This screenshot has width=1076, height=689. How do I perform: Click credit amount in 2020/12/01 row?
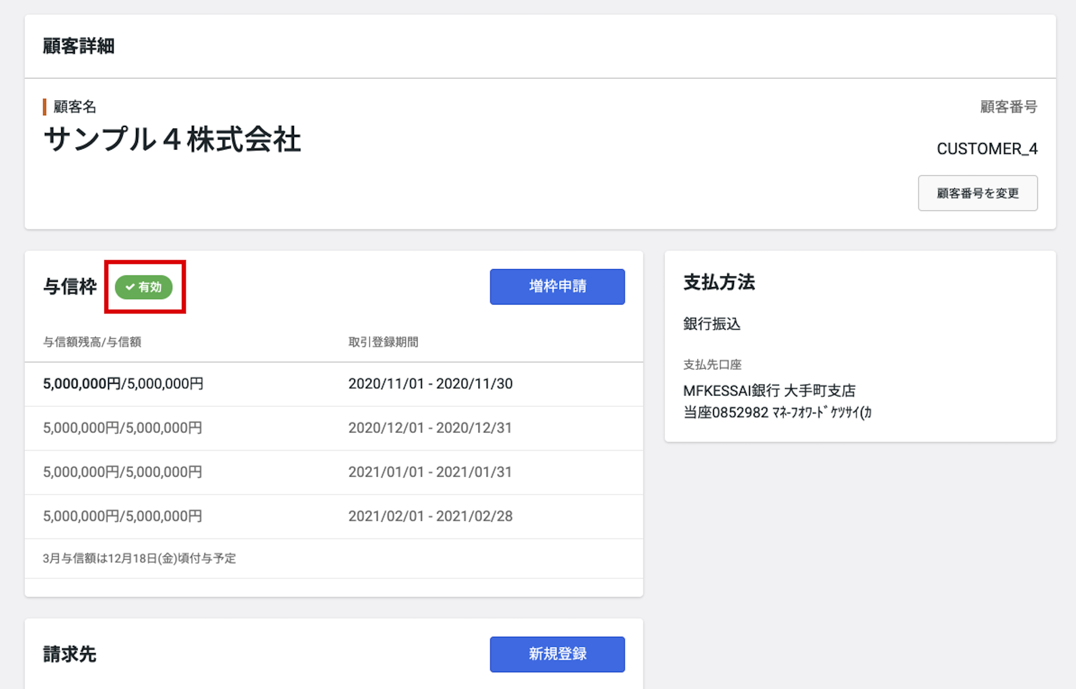[122, 428]
